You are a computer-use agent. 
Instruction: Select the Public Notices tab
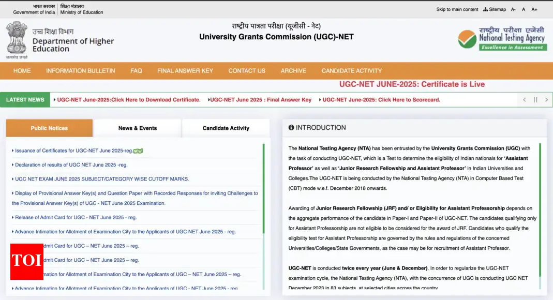(x=49, y=128)
